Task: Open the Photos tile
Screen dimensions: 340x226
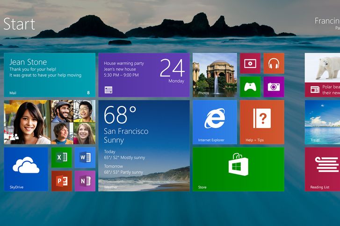Action: 215,75
